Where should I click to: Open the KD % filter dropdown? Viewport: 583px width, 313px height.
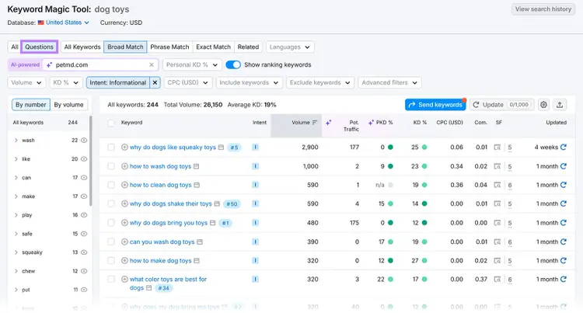pyautogui.click(x=66, y=82)
